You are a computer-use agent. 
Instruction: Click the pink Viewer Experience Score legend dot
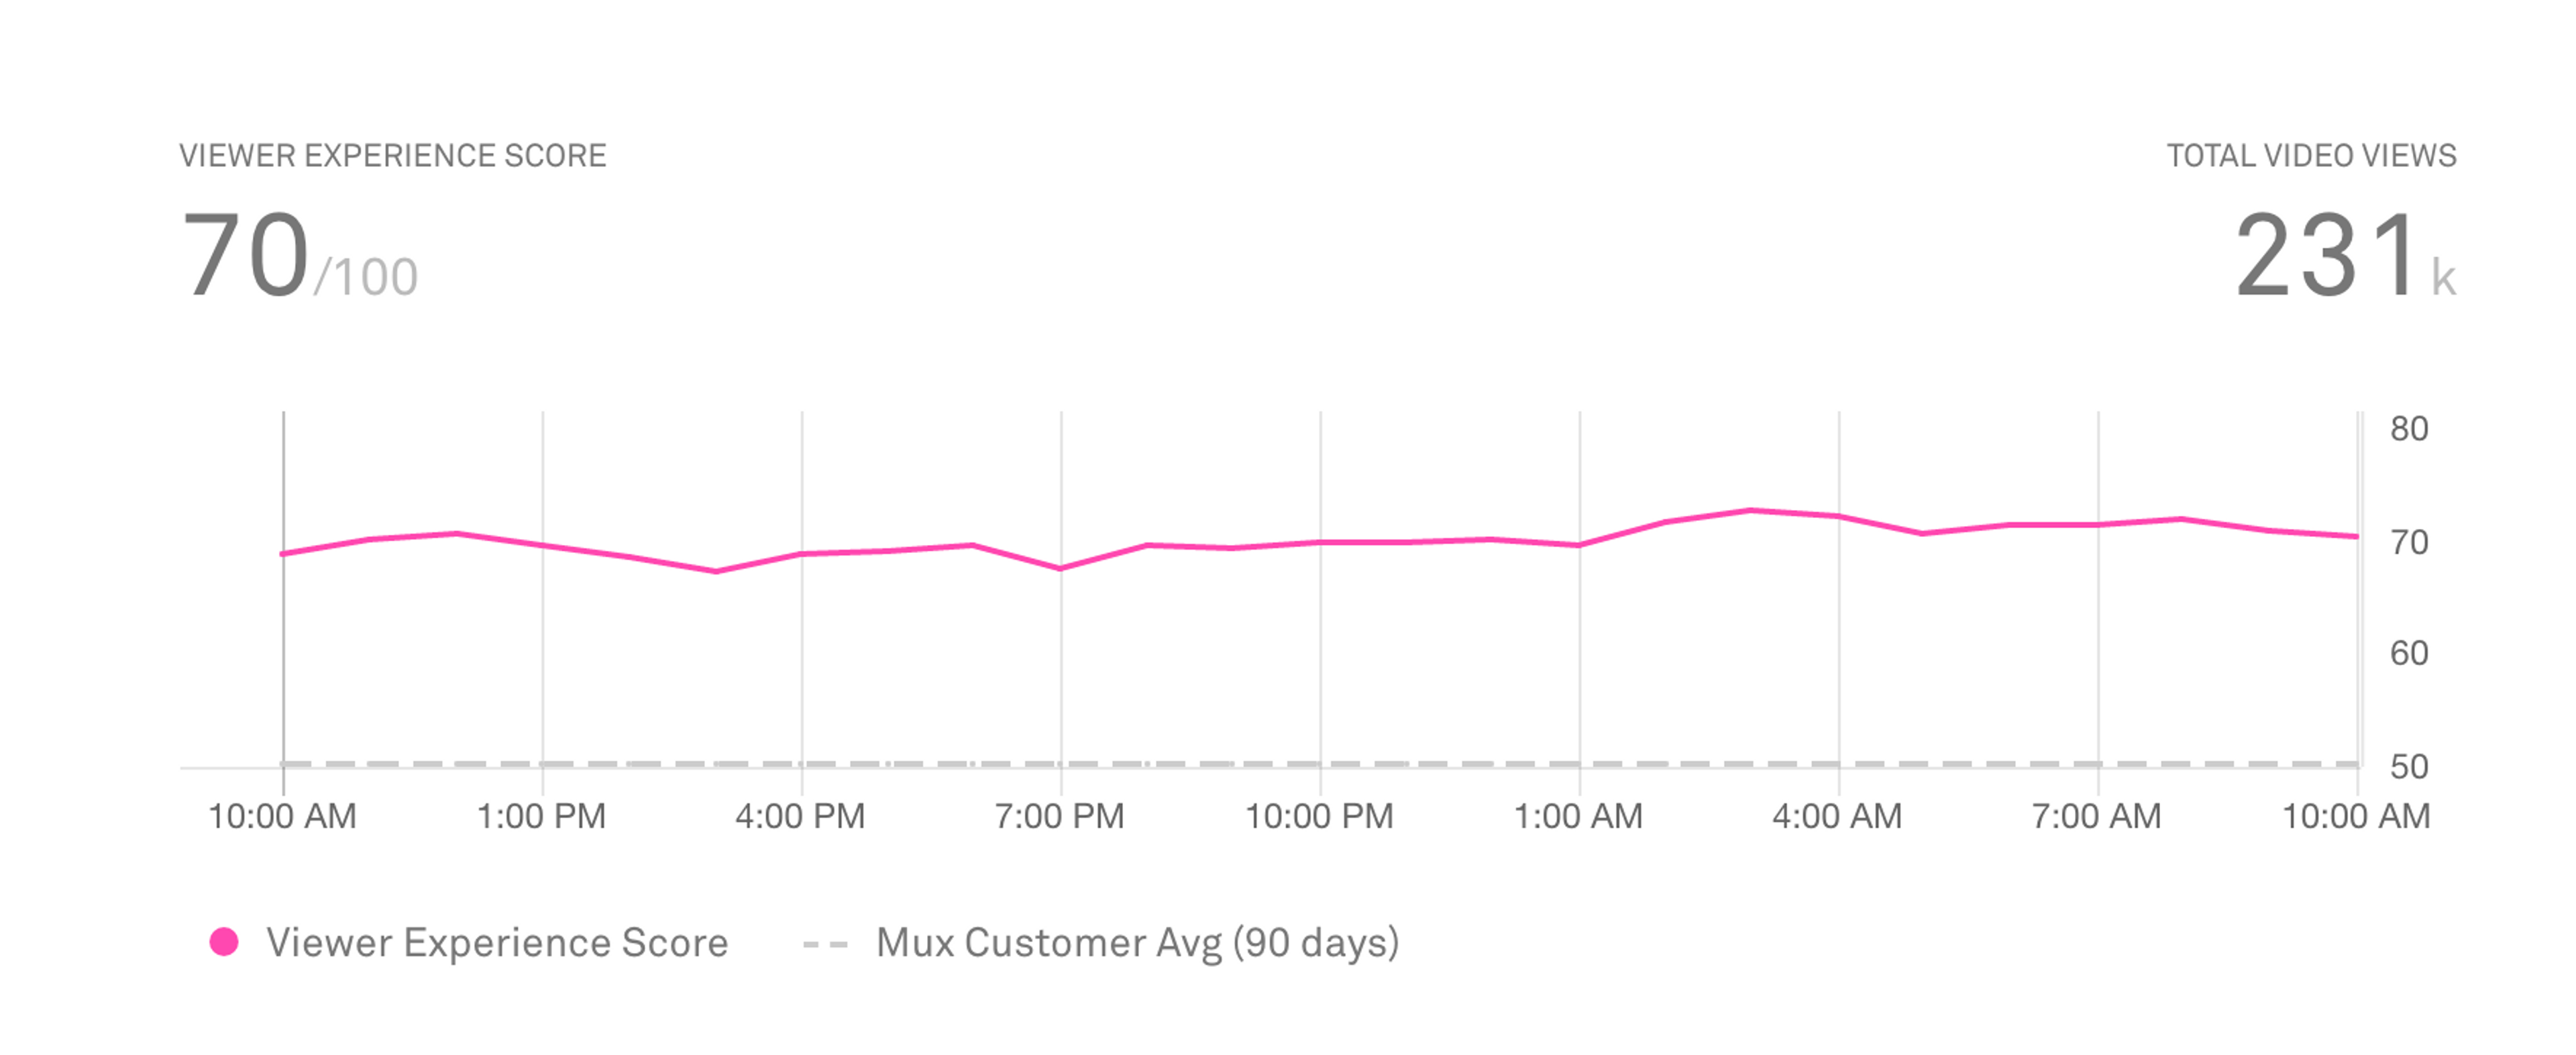point(224,942)
